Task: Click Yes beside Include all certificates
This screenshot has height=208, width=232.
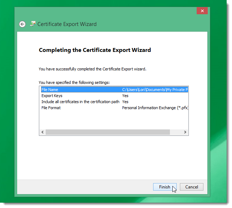Action: pos(125,102)
